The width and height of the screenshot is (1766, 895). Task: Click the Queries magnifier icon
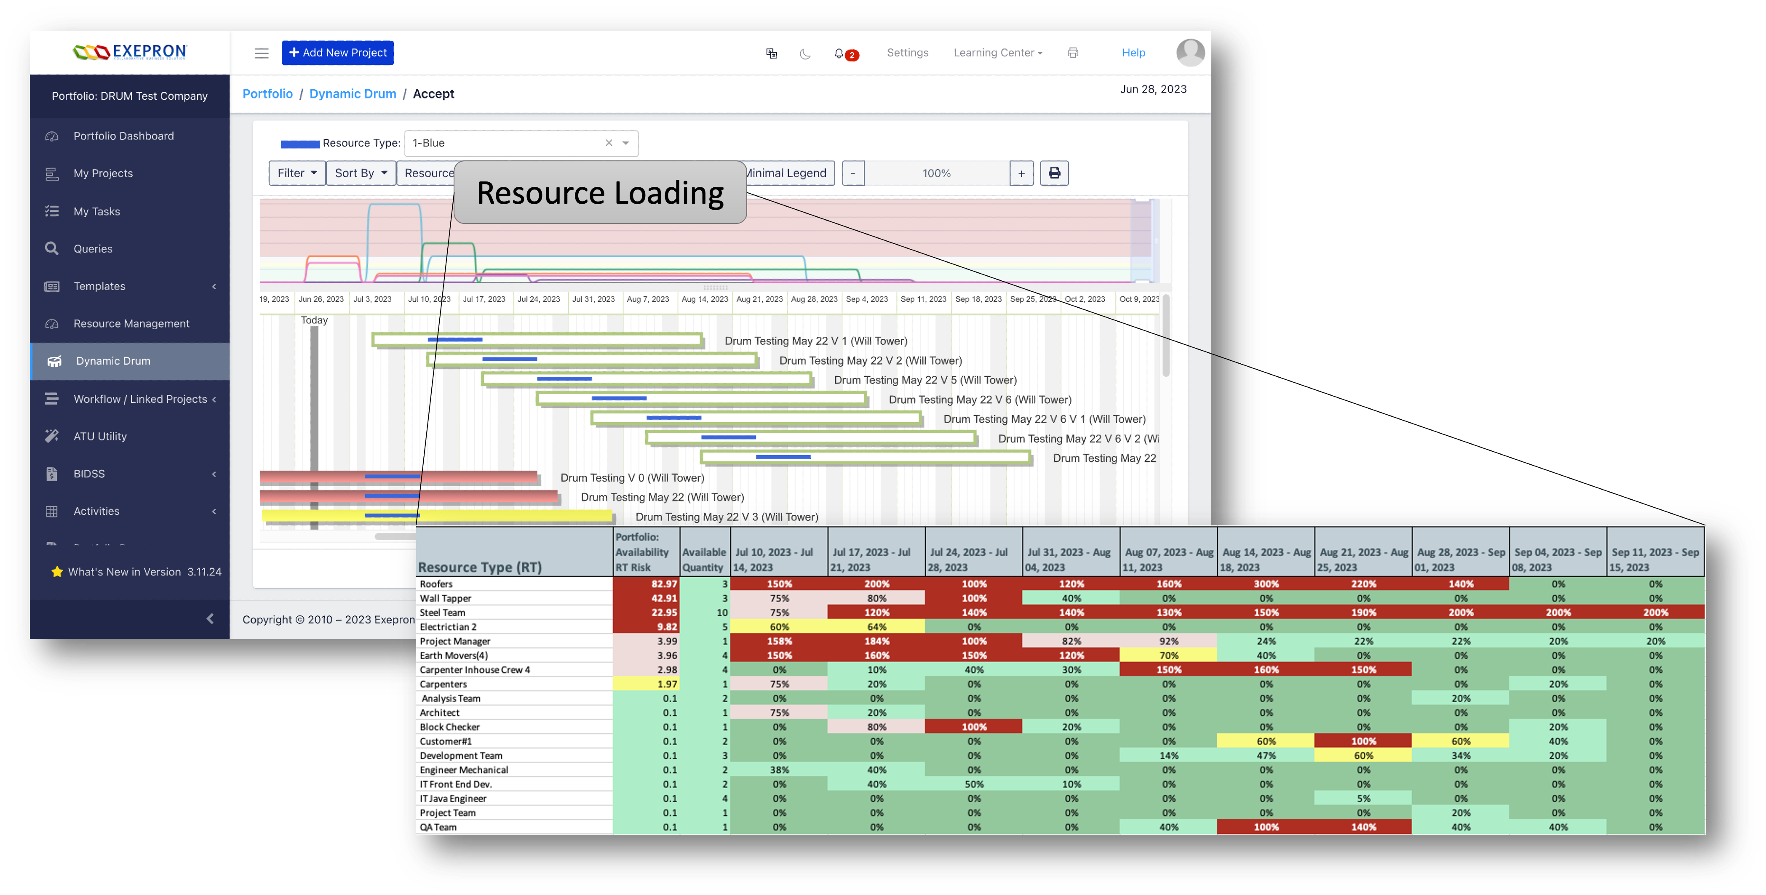(x=51, y=248)
